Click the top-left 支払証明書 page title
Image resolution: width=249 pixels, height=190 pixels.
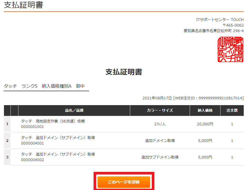(23, 5)
